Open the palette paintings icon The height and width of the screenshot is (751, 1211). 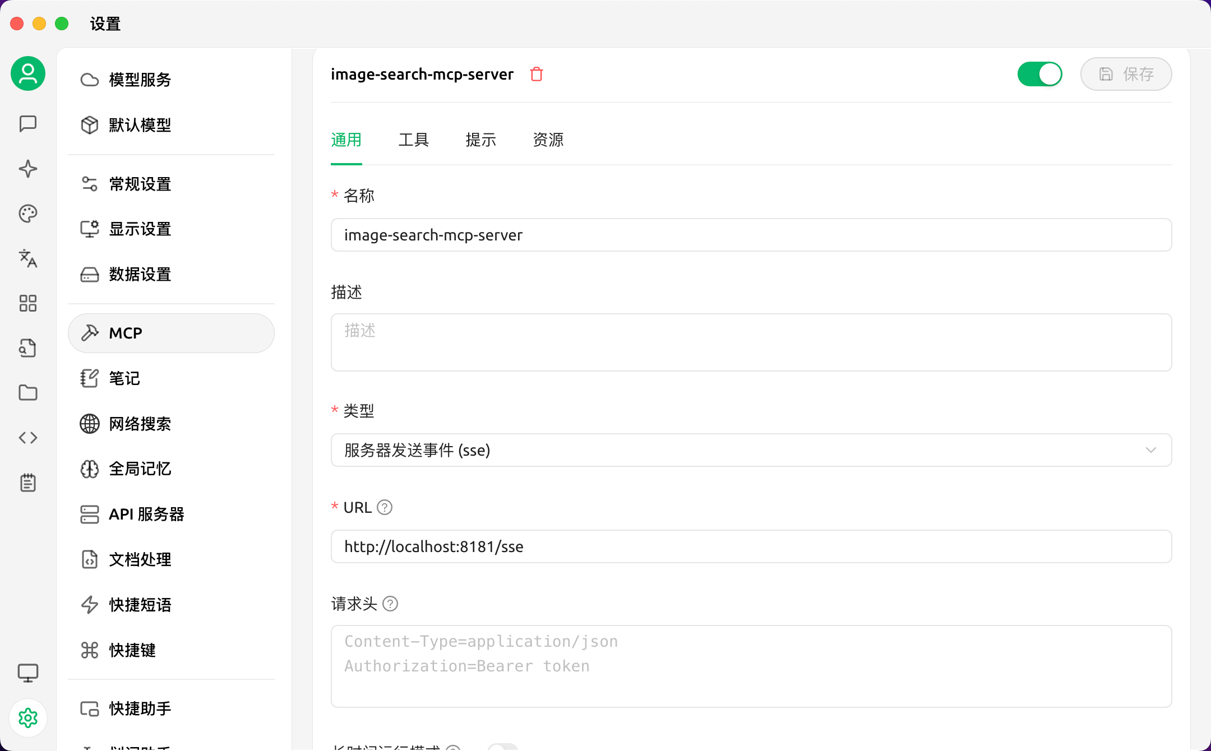(28, 214)
